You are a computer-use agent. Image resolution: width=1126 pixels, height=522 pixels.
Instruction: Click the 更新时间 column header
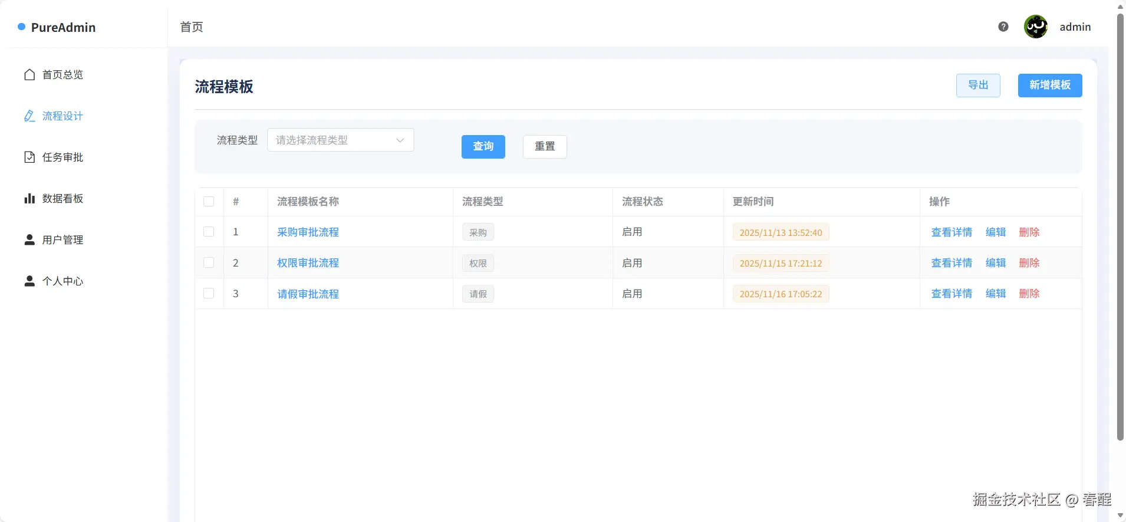click(x=753, y=202)
